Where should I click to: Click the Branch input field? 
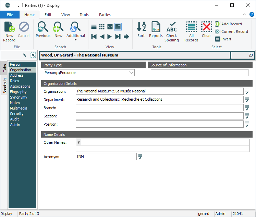159,108
